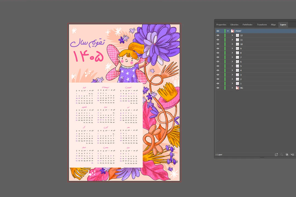The height and width of the screenshot is (197, 296).
Task: Open the Pathfinder tab
Action: tap(247, 25)
